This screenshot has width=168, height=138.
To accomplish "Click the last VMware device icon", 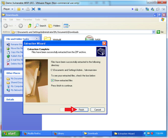I will [x=163, y=9].
